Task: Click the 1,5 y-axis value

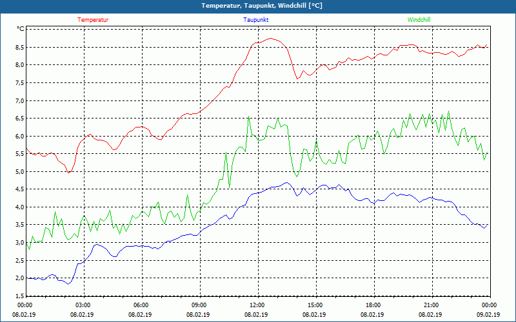Action: point(20,296)
